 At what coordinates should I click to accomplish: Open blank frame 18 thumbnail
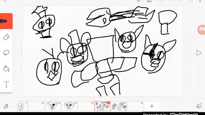pos(135,106)
